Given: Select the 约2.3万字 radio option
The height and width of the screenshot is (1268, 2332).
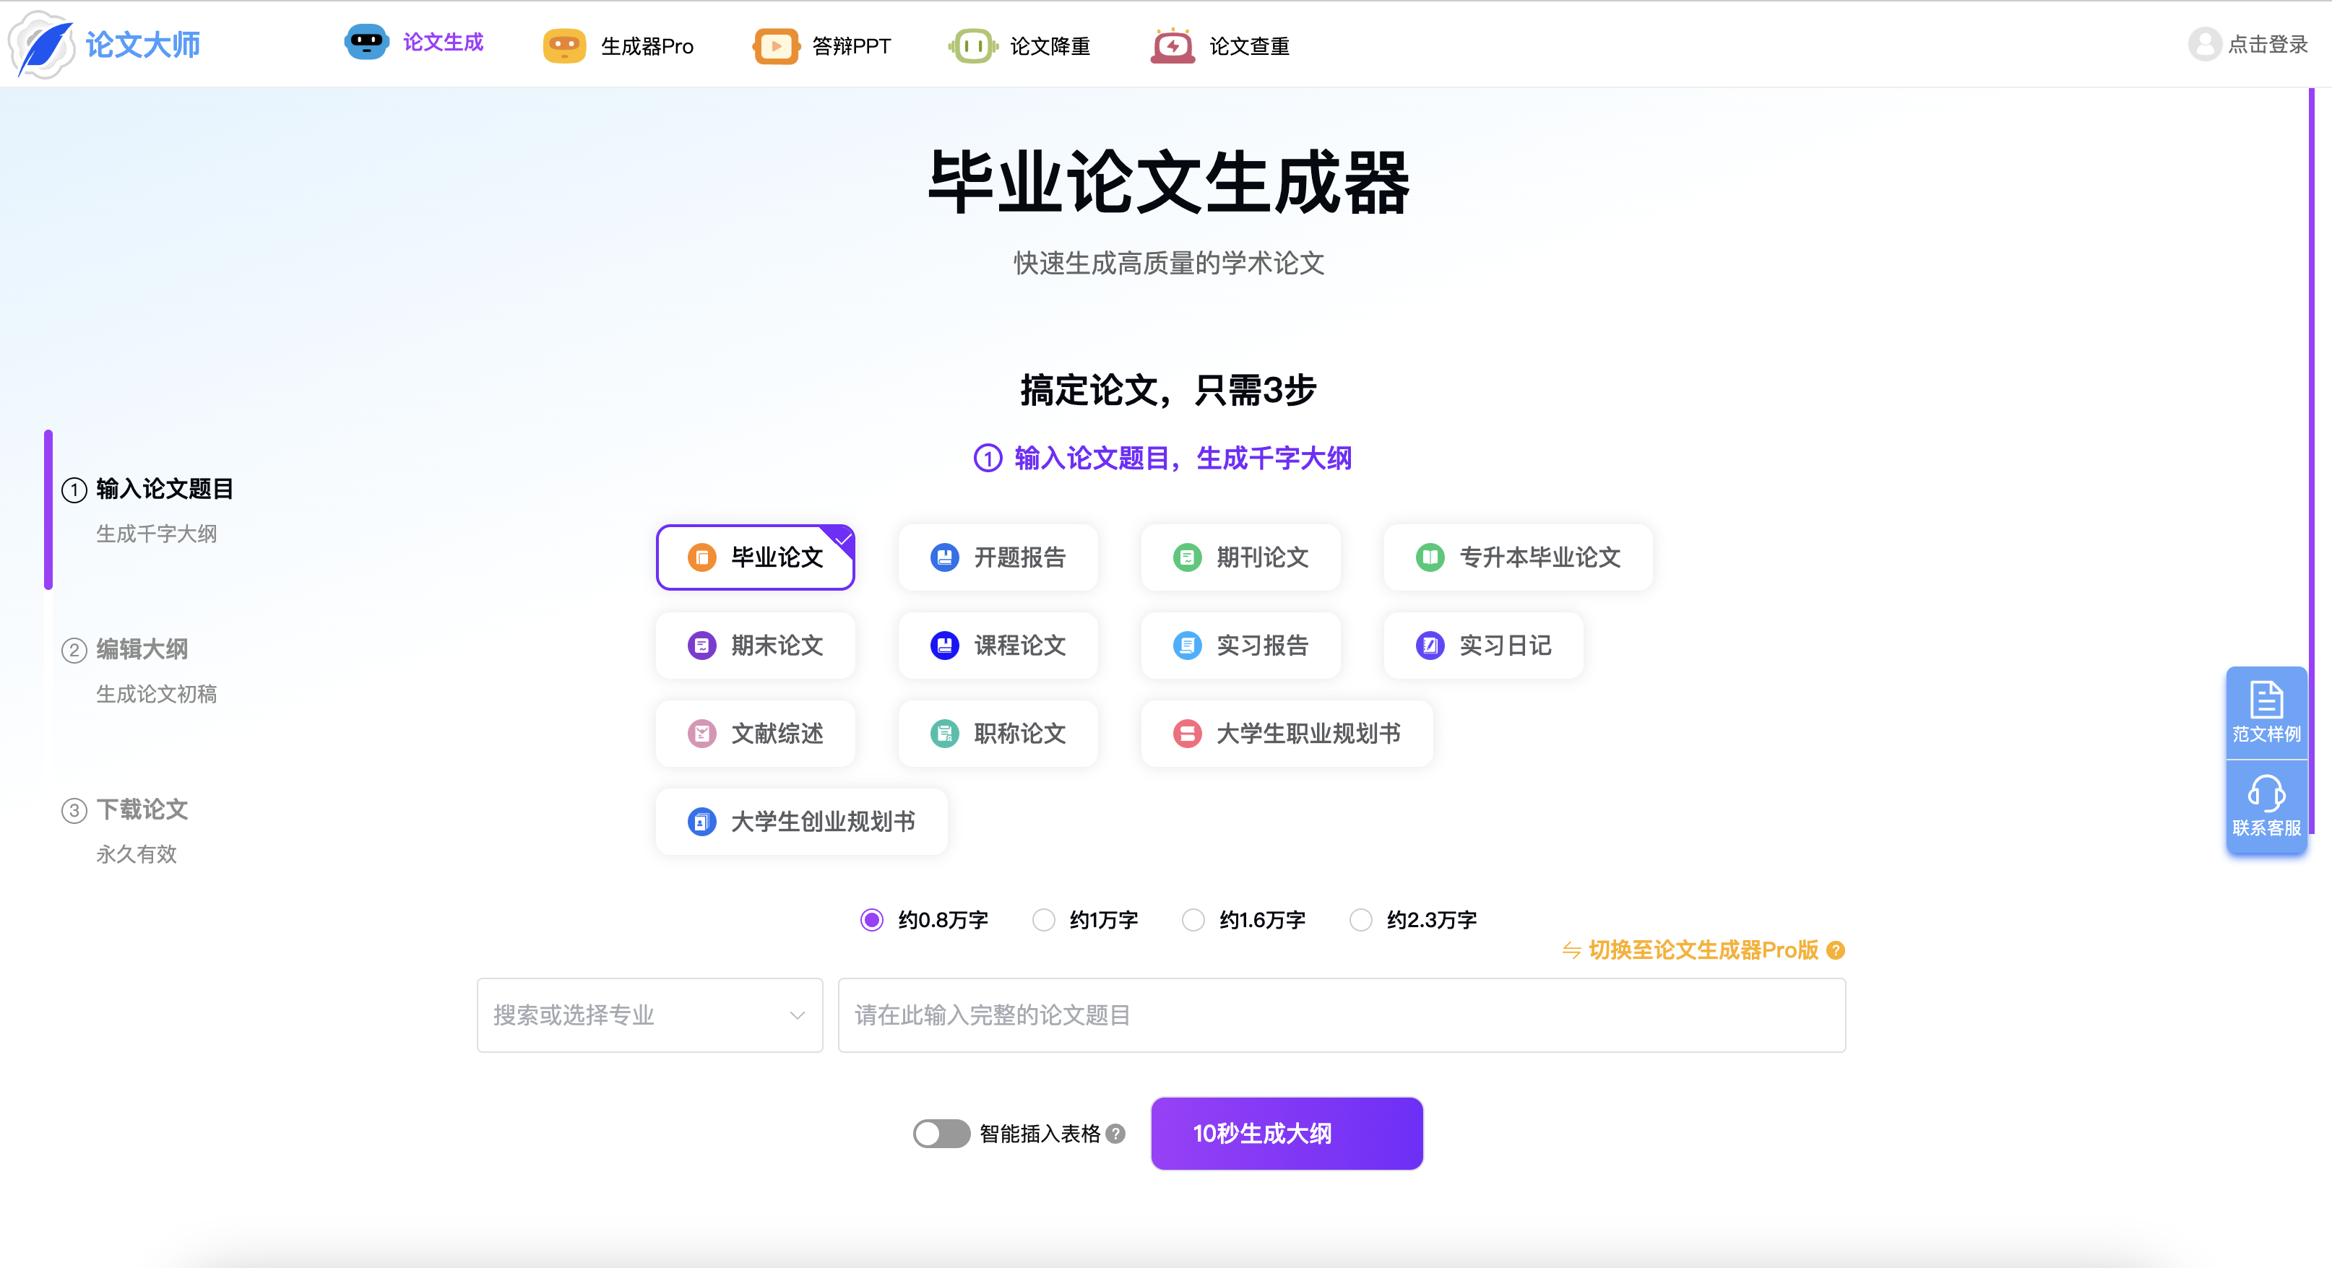Looking at the screenshot, I should pos(1360,919).
